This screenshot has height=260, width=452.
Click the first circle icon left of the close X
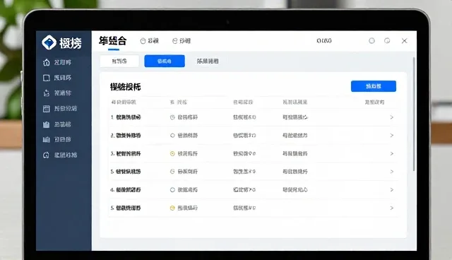tap(372, 41)
